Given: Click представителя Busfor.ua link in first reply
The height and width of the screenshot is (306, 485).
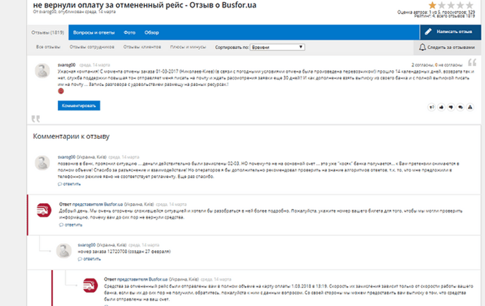Looking at the screenshot, I should pyautogui.click(x=98, y=204).
